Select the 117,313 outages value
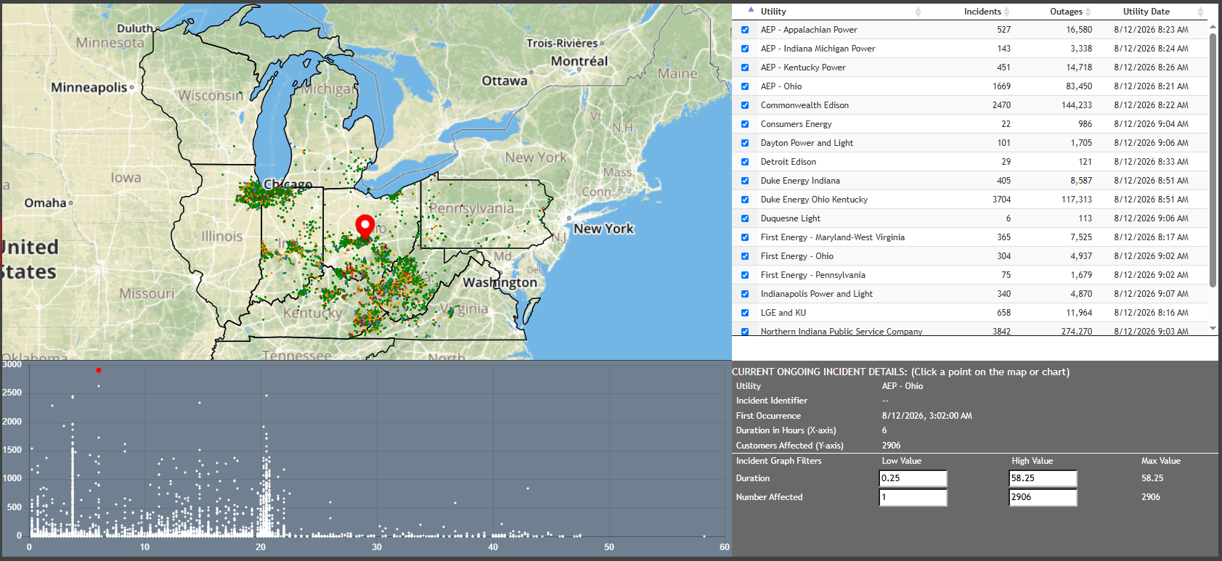 [1077, 200]
